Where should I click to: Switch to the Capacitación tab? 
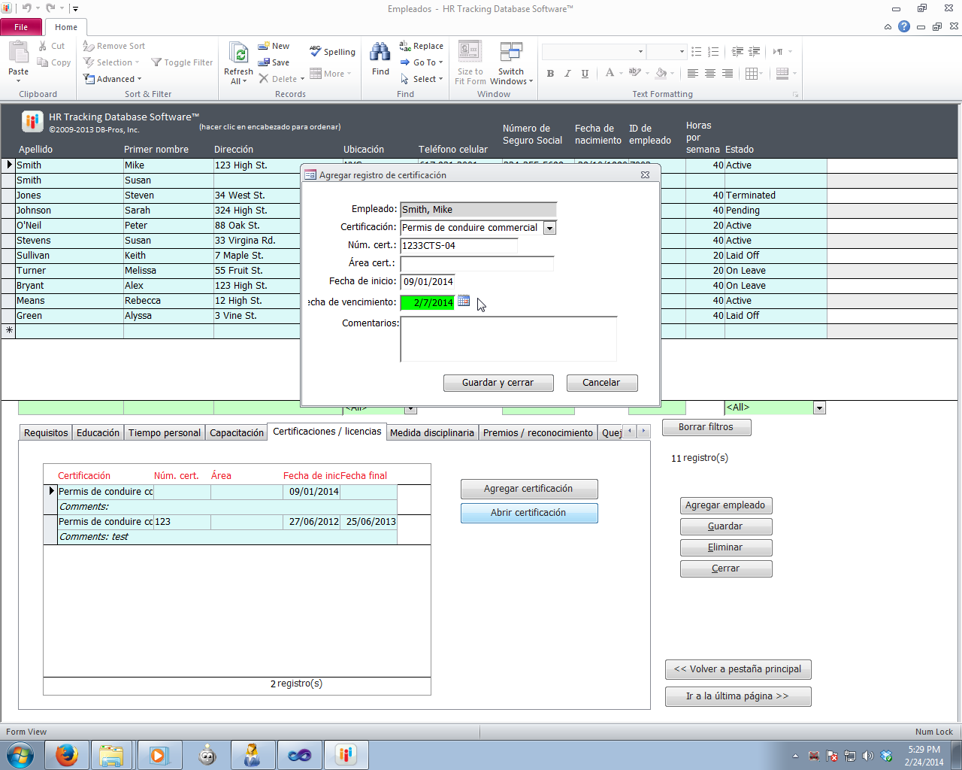(237, 432)
